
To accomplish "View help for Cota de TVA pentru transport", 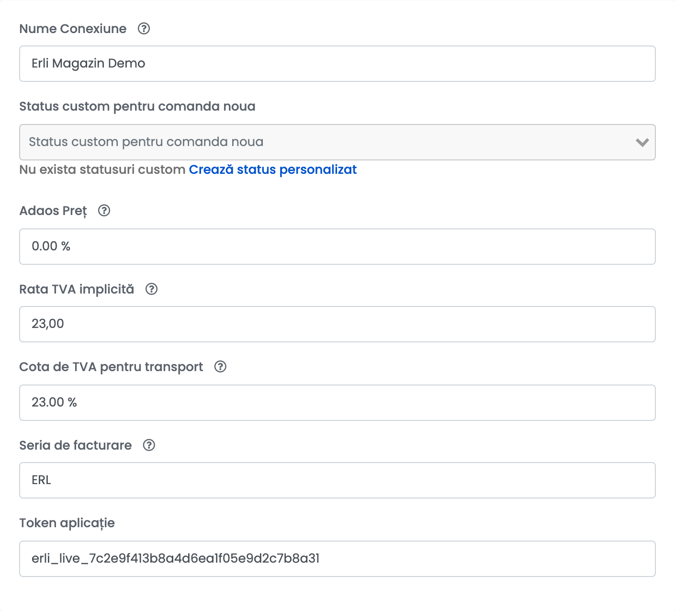I will coord(220,367).
